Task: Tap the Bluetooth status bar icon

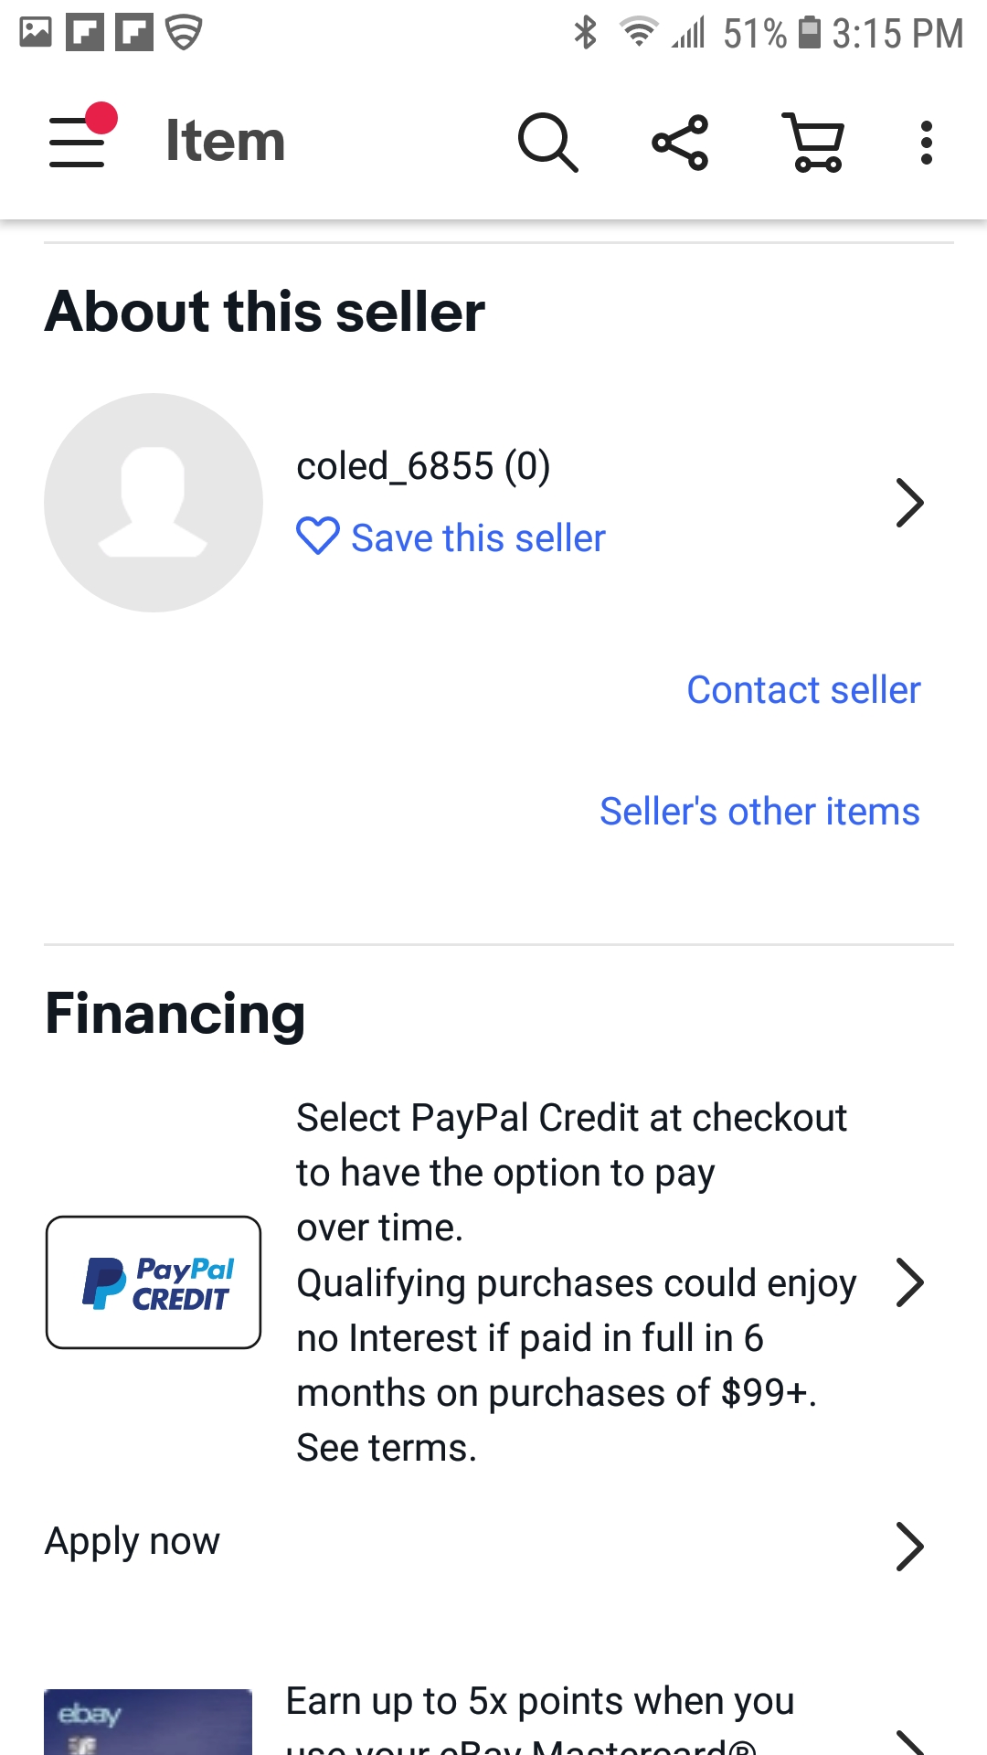Action: (585, 33)
